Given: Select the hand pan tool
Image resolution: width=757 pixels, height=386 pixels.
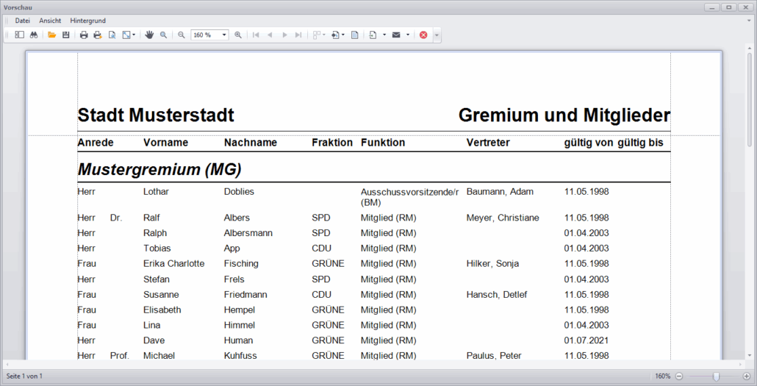Looking at the screenshot, I should pos(149,35).
